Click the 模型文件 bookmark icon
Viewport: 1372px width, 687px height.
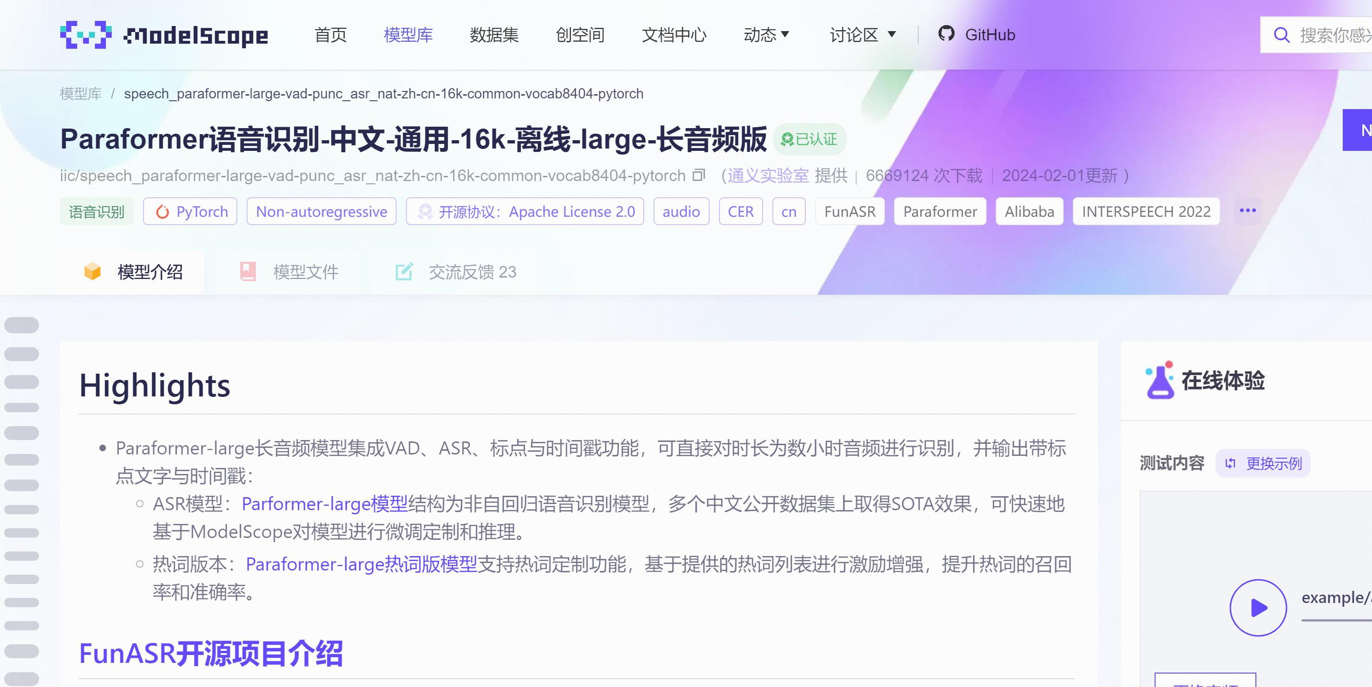(248, 272)
